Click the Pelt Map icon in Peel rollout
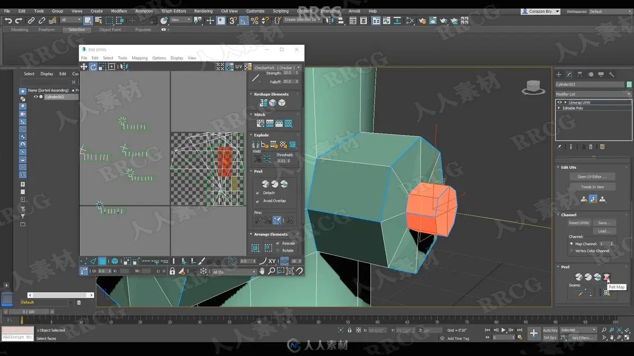 pyautogui.click(x=607, y=277)
